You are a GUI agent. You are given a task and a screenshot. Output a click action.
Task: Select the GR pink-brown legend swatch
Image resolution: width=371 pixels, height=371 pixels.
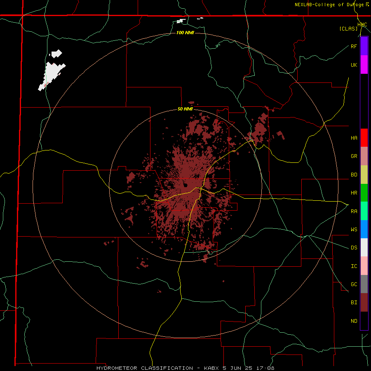(364, 156)
